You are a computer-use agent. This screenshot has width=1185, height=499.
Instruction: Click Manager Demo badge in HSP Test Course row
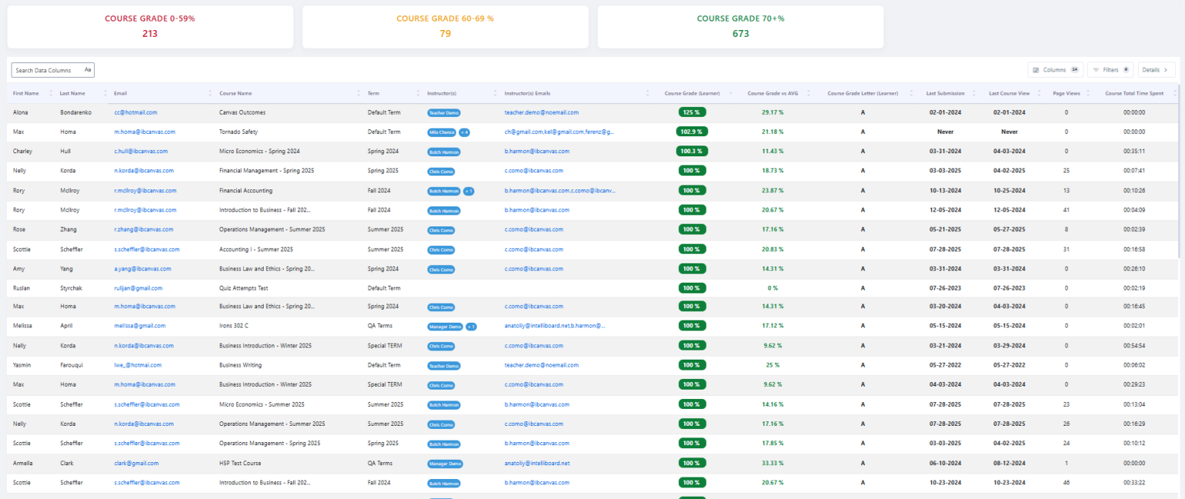click(445, 464)
